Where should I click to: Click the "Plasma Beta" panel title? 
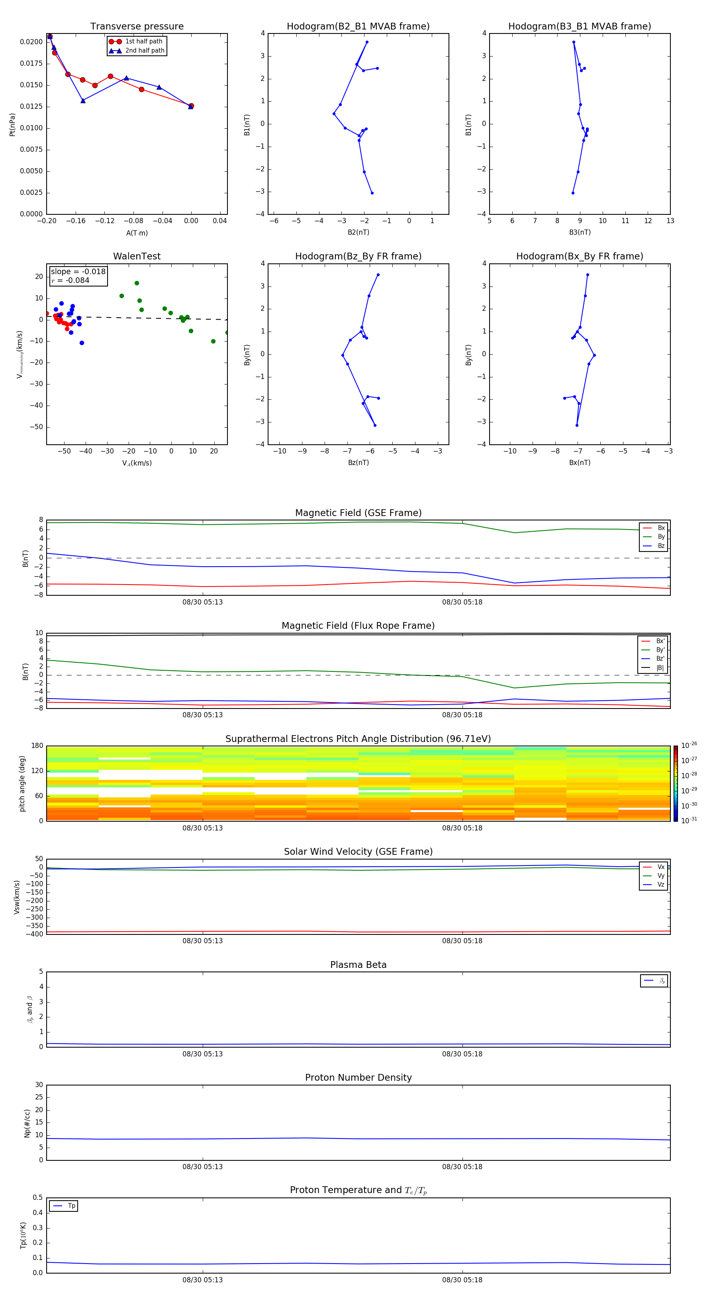coord(358,965)
